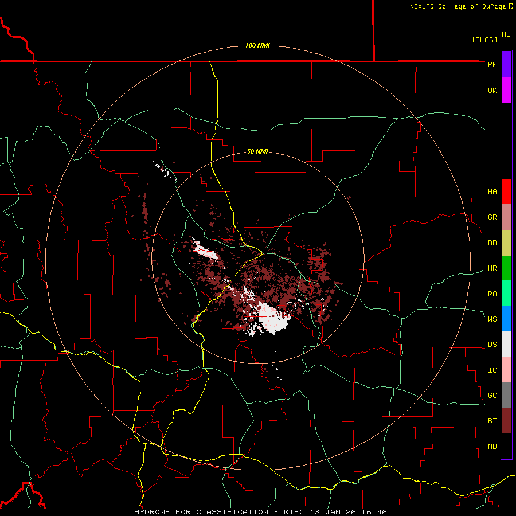Select the ND black legend swatch
The height and width of the screenshot is (516, 516).
coord(506,446)
